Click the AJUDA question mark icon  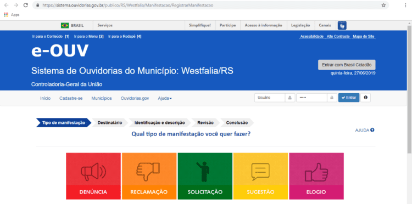pos(372,130)
